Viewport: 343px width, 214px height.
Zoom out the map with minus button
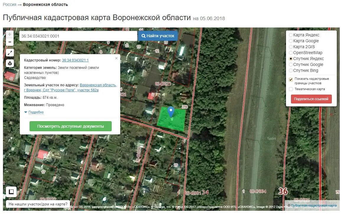[x=10, y=42]
